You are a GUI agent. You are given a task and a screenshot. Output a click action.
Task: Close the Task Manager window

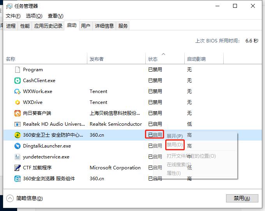pos(253,6)
